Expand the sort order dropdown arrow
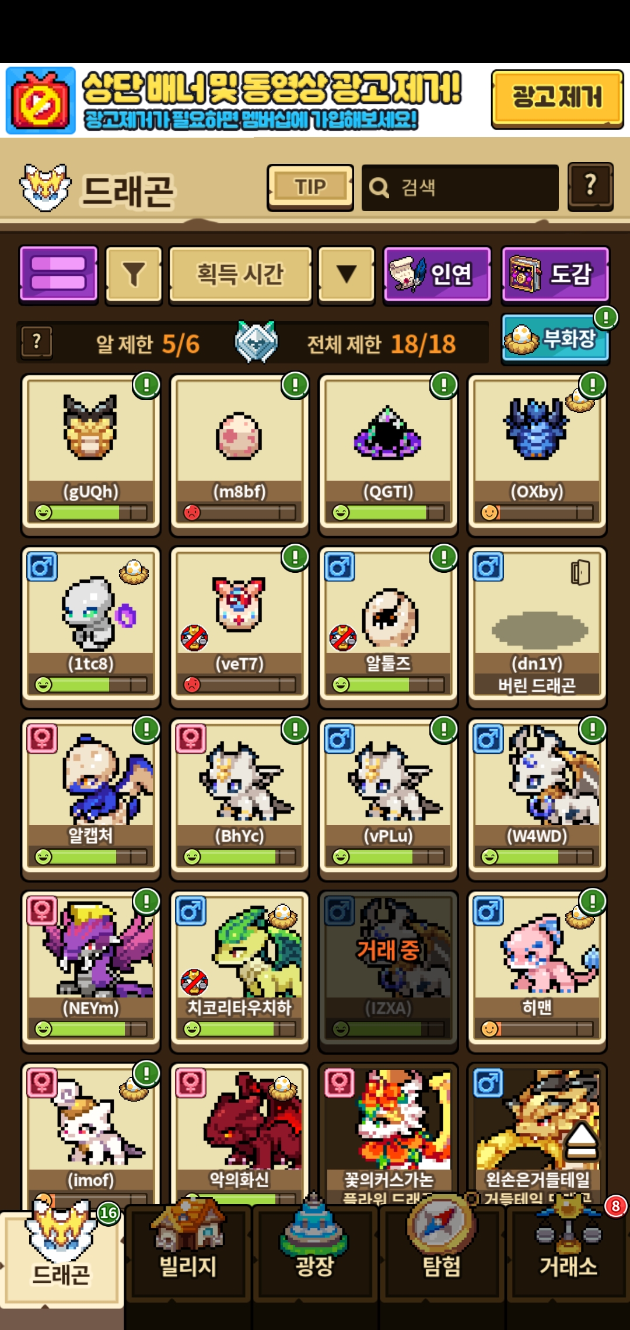The width and height of the screenshot is (630, 1330). (x=346, y=274)
